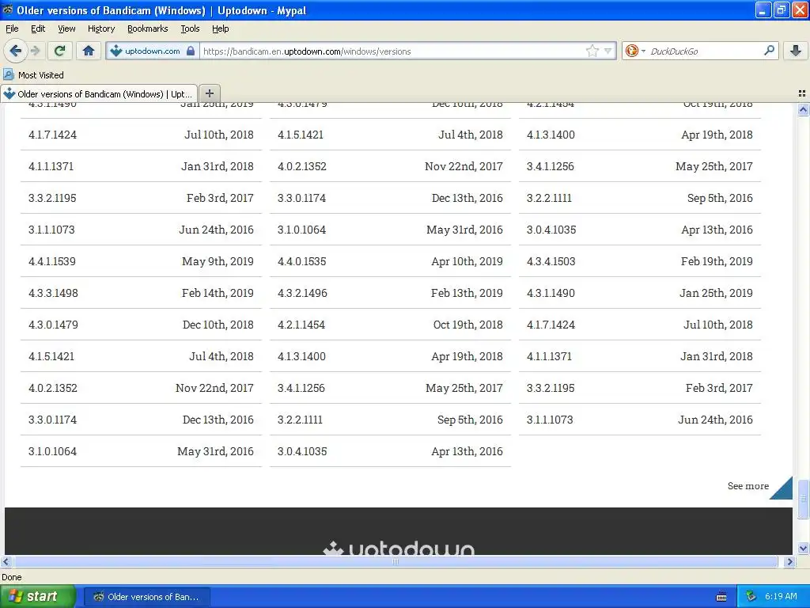Click the See more link

click(748, 486)
